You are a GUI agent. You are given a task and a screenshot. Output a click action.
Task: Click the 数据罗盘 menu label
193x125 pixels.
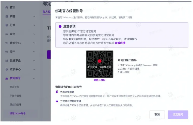point(15,60)
